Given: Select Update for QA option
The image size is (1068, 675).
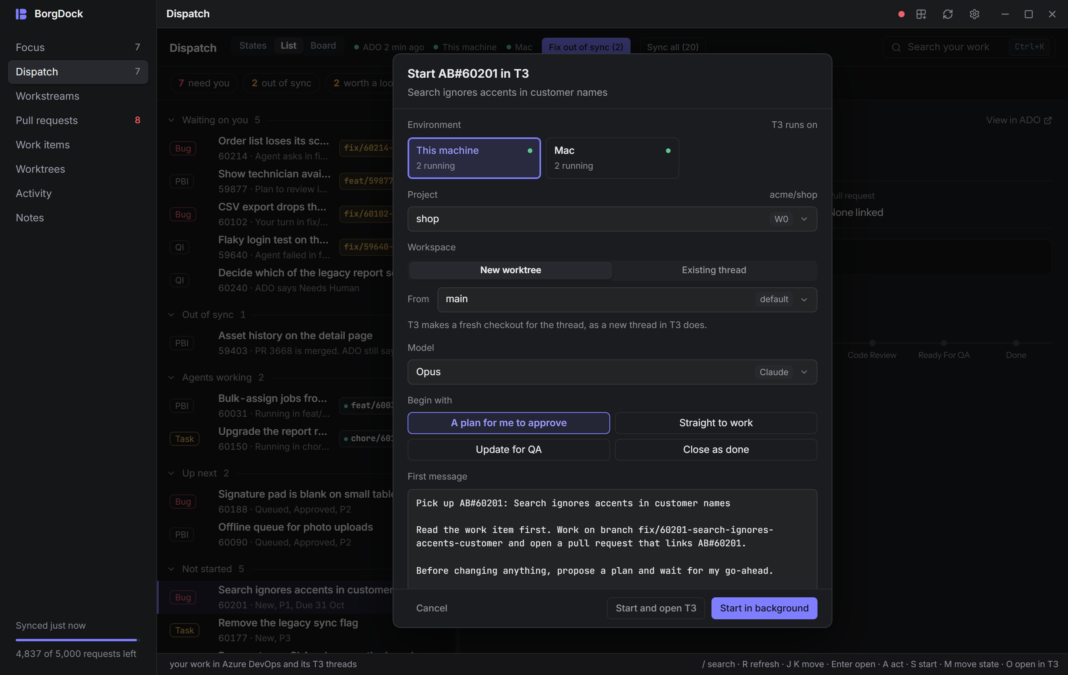Looking at the screenshot, I should coord(509,450).
